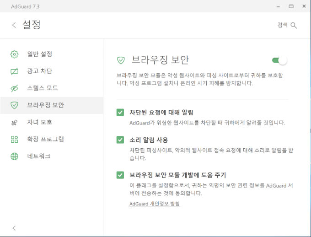
Task: Click the crossed-eye 스텔스 모드 icon
Action: [x=14, y=88]
